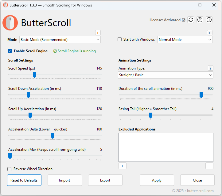Disable the Enable Scroll Engine checkbox
This screenshot has width=222, height=196.
point(10,51)
